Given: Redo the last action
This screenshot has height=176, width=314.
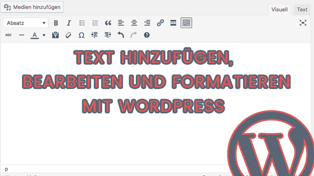Looking at the screenshot, I should [x=134, y=35].
